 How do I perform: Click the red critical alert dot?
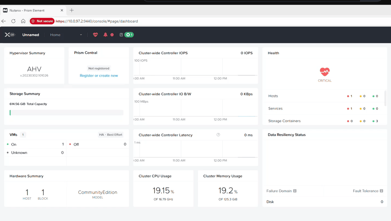point(112,35)
